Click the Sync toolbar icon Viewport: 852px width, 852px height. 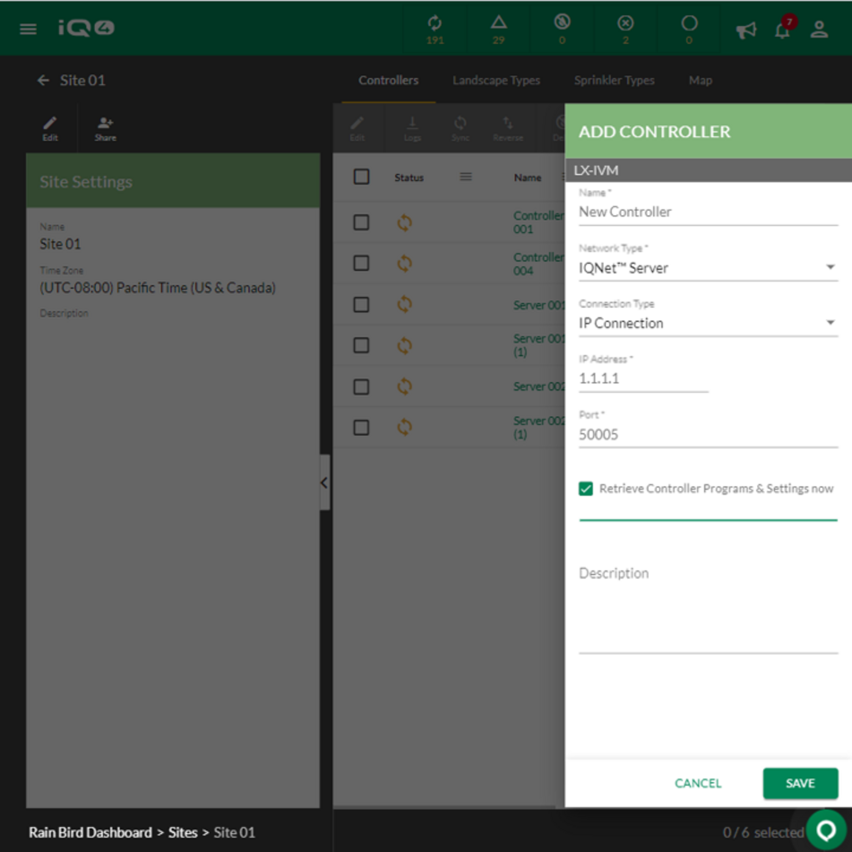coord(460,128)
